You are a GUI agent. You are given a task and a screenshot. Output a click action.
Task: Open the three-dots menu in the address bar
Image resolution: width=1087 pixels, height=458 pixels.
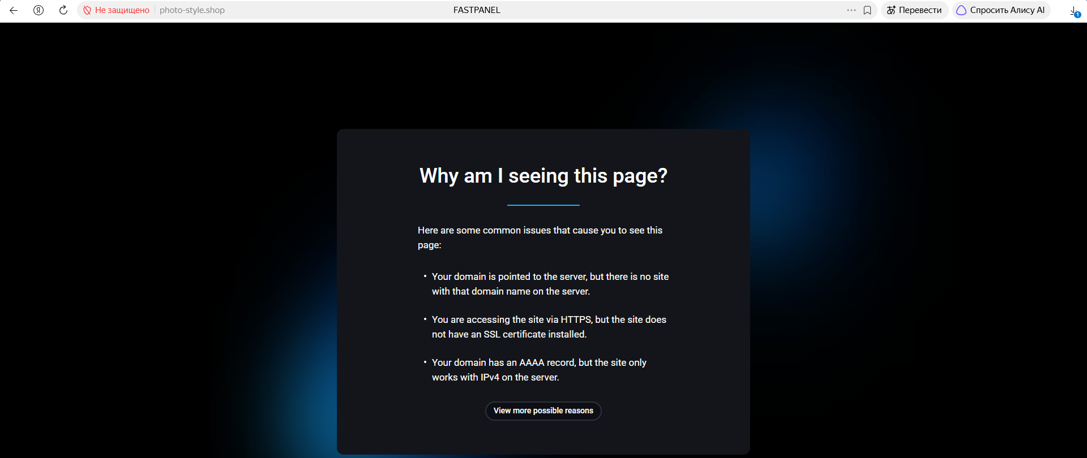pos(851,10)
